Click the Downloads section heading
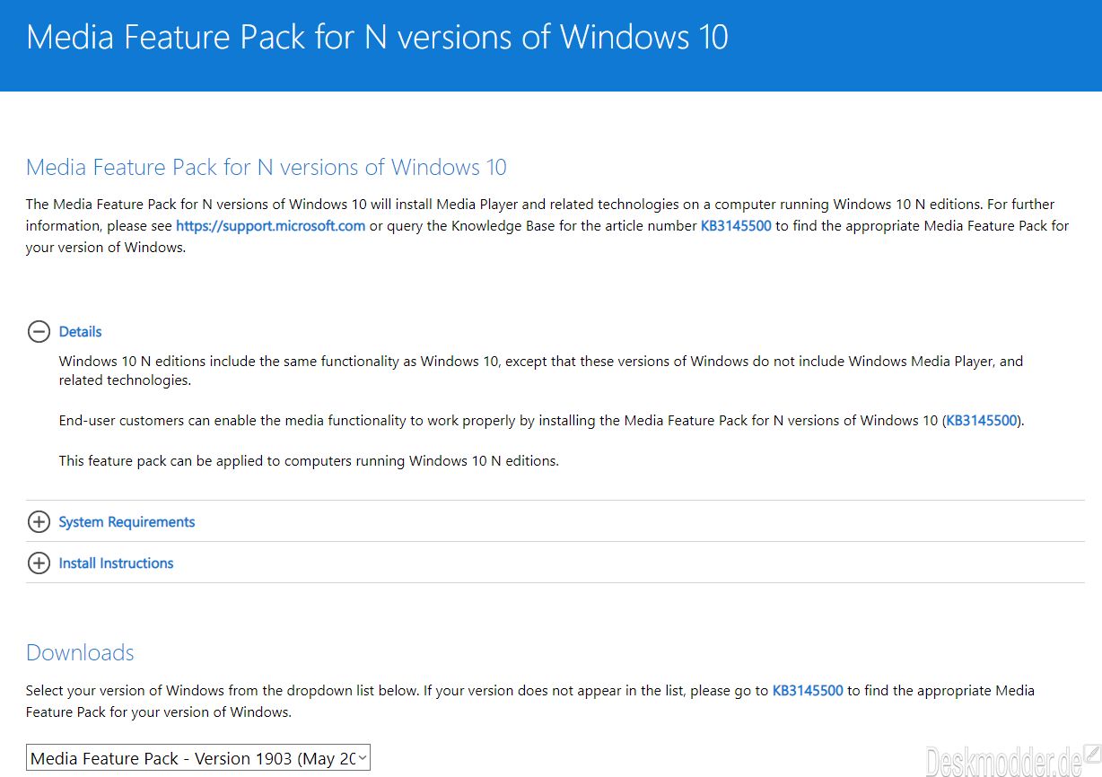 (x=80, y=653)
